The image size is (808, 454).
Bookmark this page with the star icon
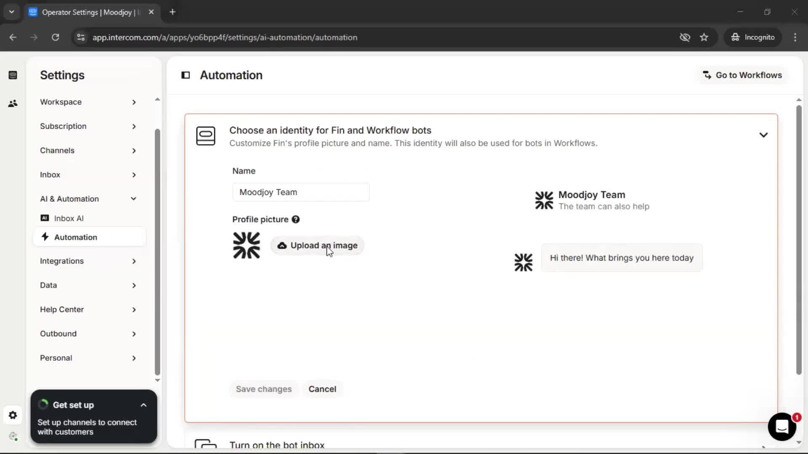pyautogui.click(x=704, y=37)
